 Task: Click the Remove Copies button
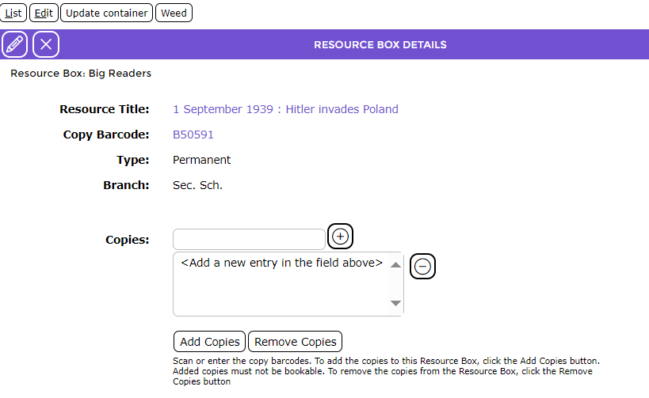[295, 341]
